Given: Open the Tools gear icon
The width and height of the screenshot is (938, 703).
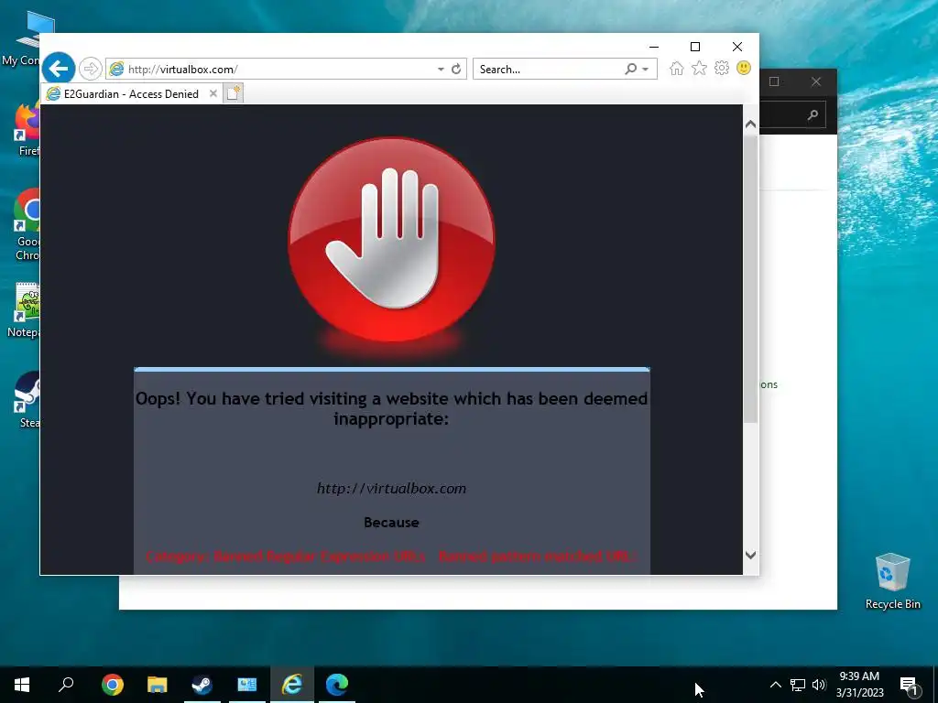Looking at the screenshot, I should [722, 68].
